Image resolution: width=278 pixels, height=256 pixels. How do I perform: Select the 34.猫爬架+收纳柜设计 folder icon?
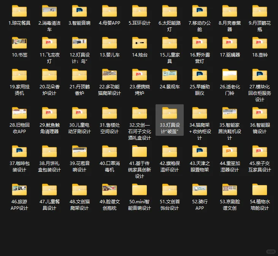(200, 113)
